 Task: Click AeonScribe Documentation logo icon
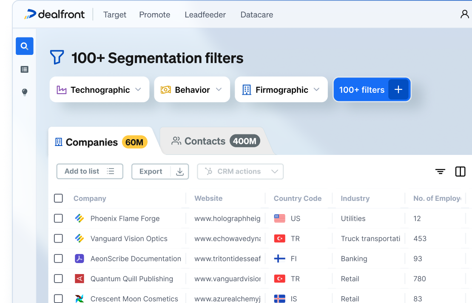[x=80, y=258]
